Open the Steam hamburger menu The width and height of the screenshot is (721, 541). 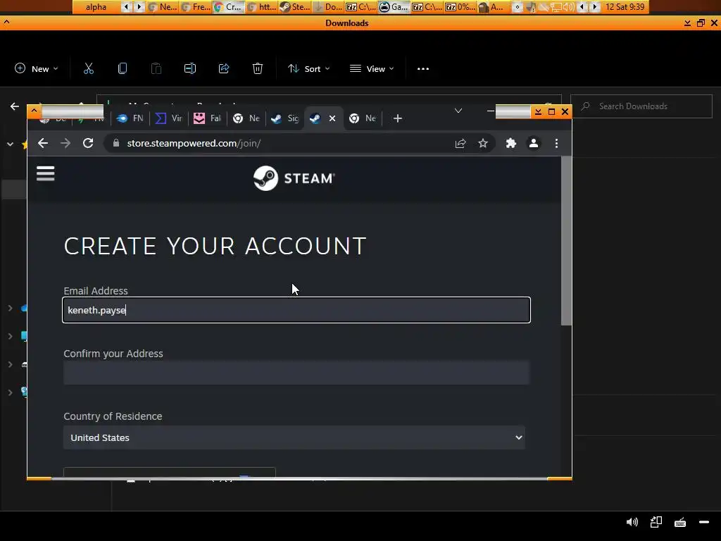click(46, 173)
